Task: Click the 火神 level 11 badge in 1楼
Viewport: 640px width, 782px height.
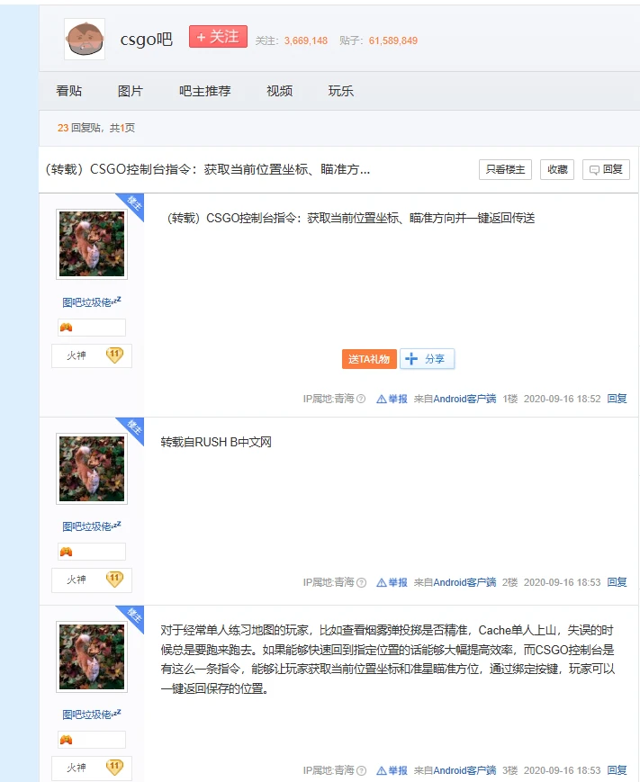Action: click(92, 355)
